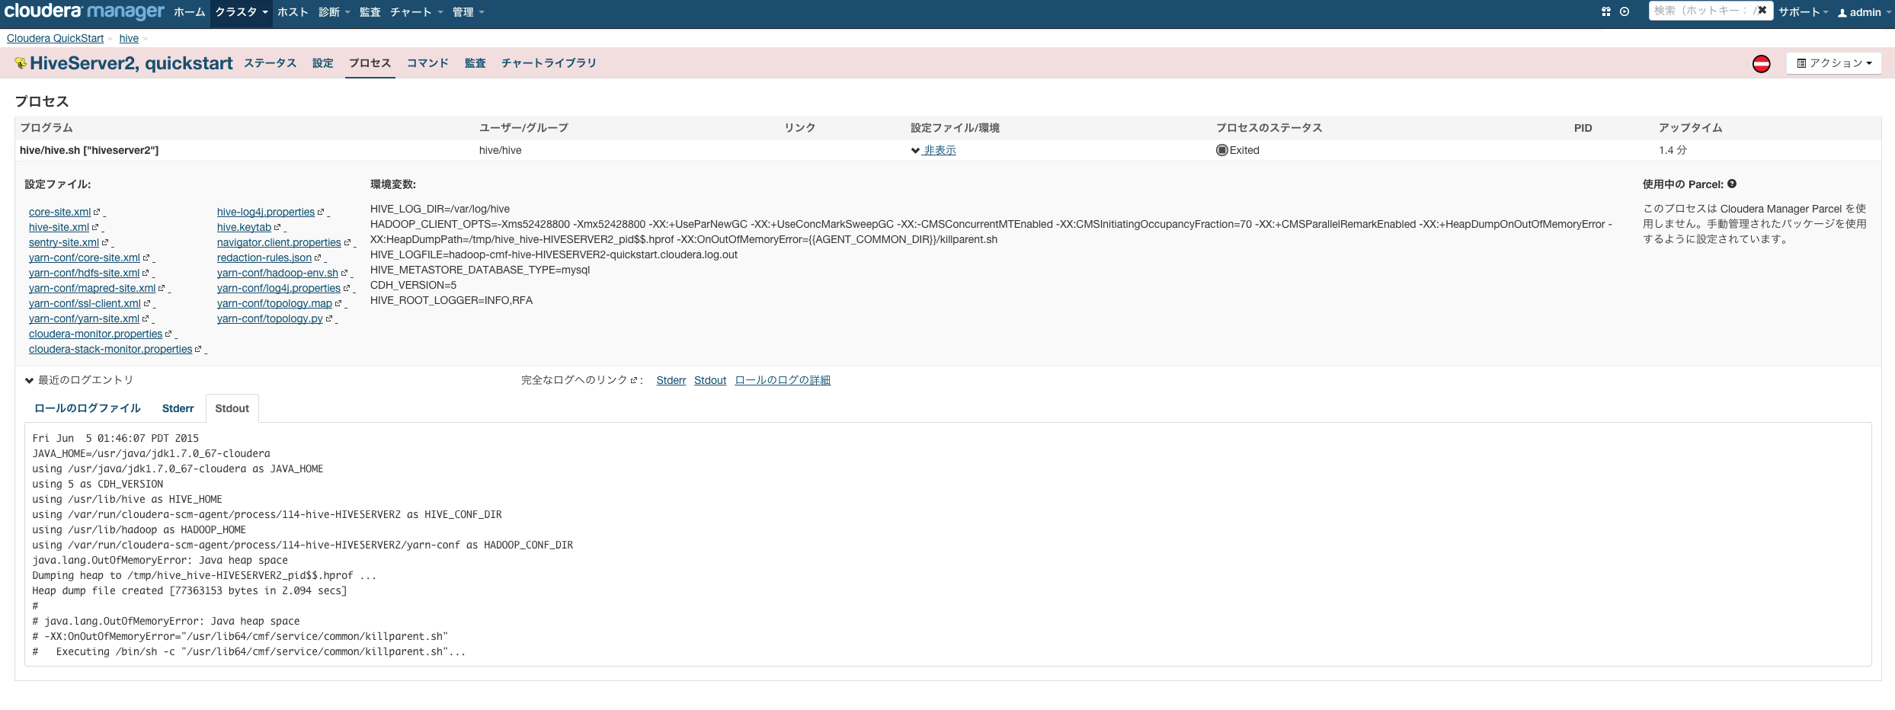Click the HIVE_LOG_DIR=/var/log/hive line
The height and width of the screenshot is (710, 1895).
440,209
